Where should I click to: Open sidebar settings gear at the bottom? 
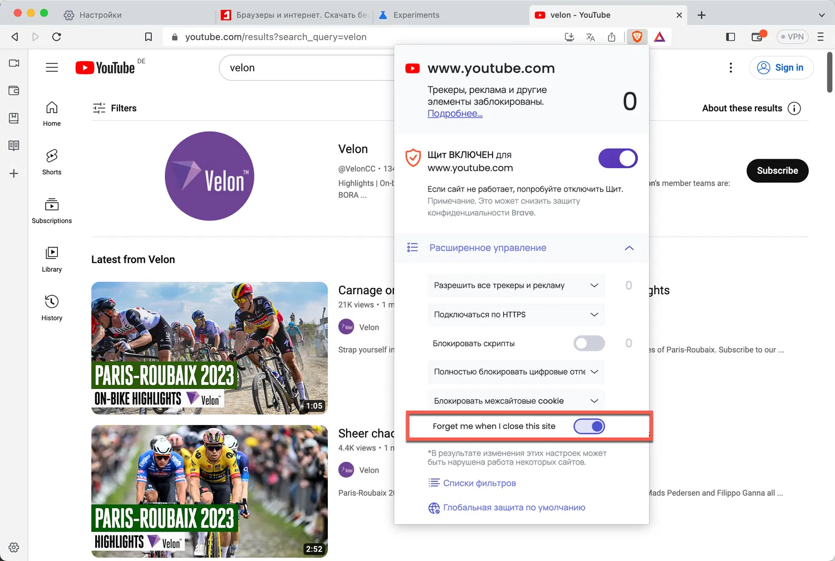click(x=14, y=547)
